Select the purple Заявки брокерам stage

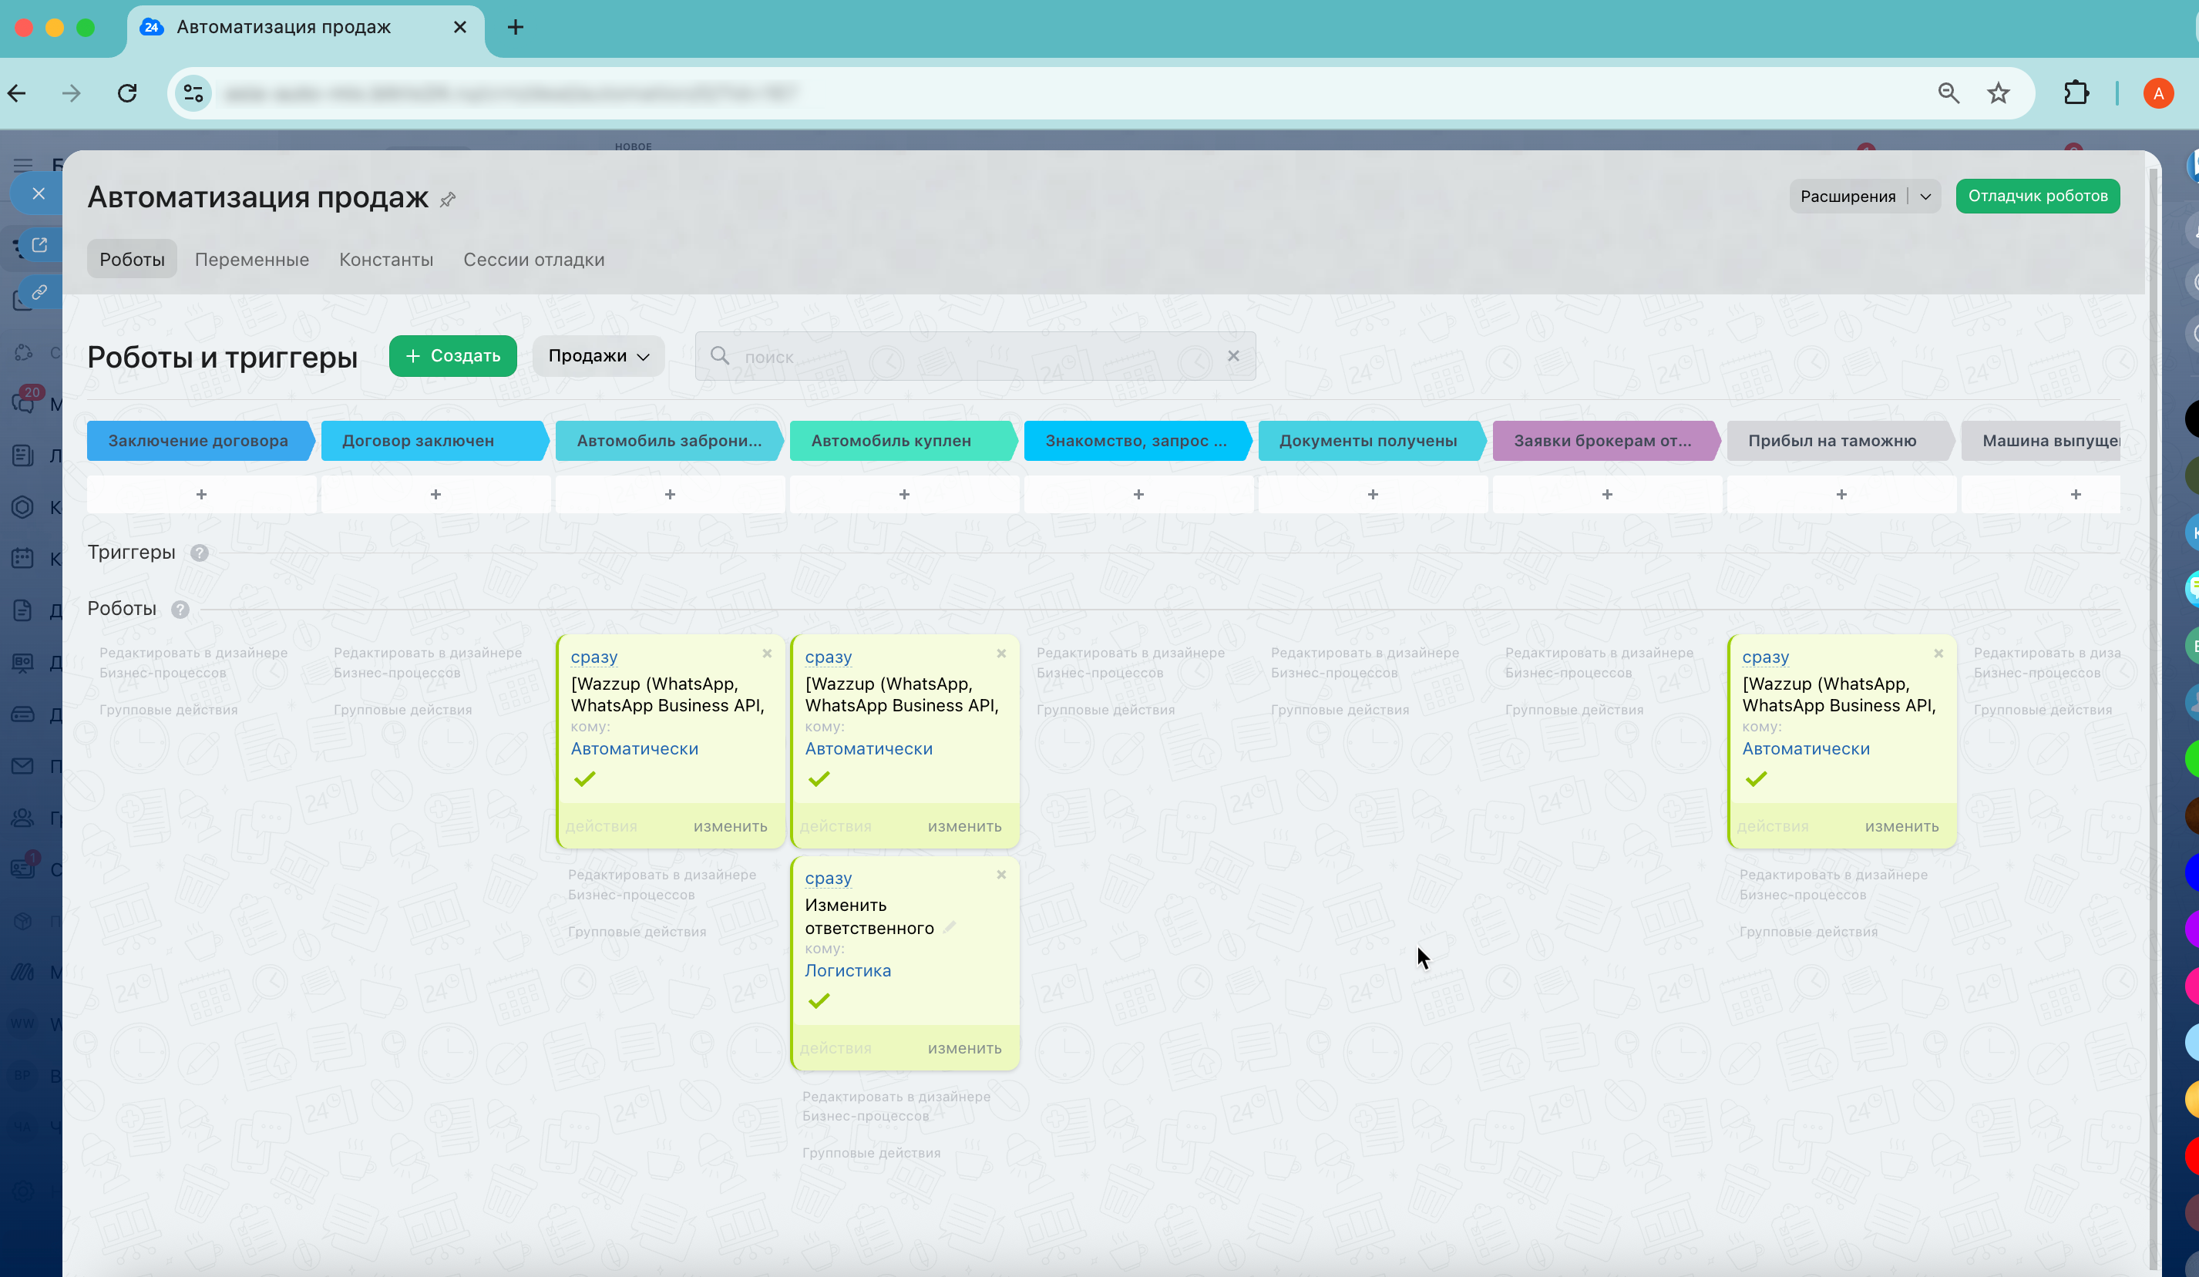(1602, 441)
